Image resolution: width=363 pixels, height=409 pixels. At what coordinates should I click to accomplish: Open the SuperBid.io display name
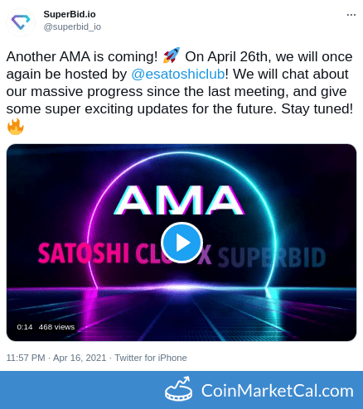pyautogui.click(x=70, y=14)
